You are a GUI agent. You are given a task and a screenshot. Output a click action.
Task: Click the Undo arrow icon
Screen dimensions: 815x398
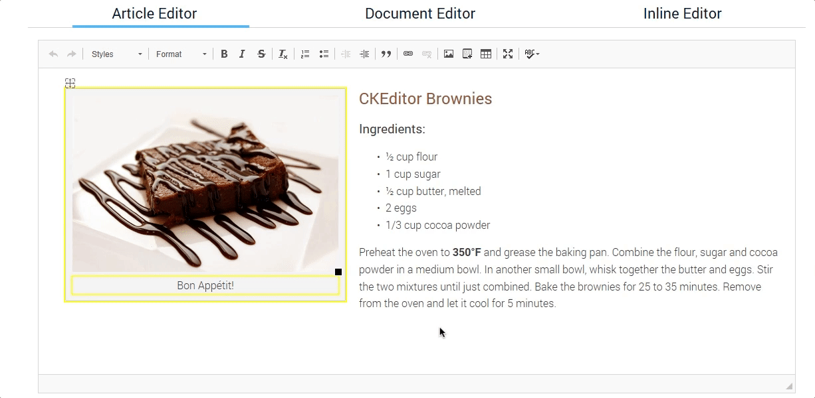(x=53, y=54)
